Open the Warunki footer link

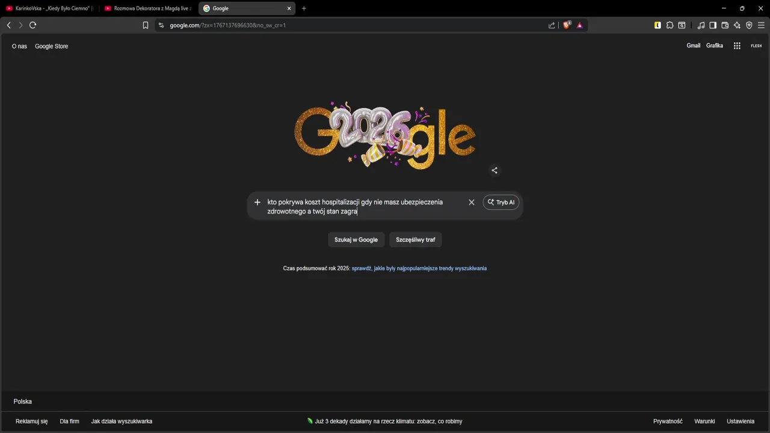pyautogui.click(x=704, y=422)
